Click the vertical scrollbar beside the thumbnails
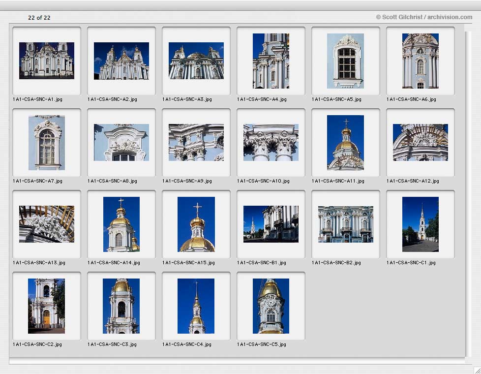 tap(468, 193)
